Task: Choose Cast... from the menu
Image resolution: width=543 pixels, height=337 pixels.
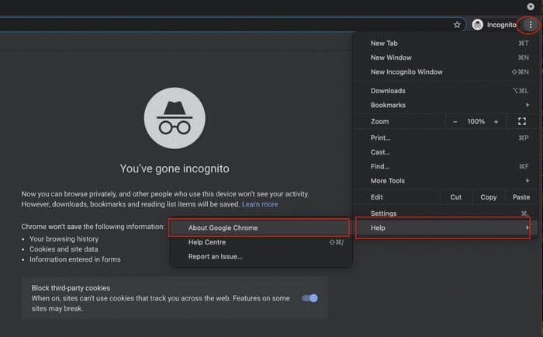Action: coord(446,152)
